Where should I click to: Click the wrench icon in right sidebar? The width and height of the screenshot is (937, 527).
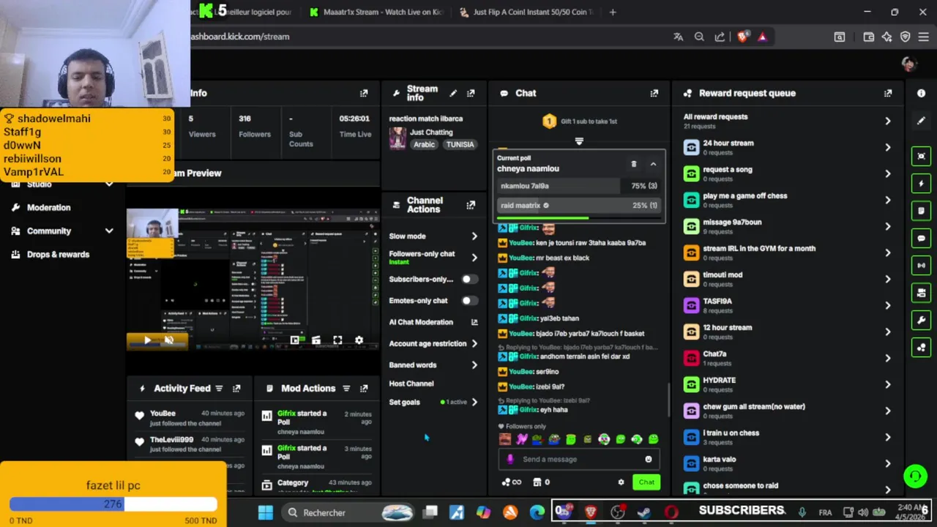pos(921,320)
